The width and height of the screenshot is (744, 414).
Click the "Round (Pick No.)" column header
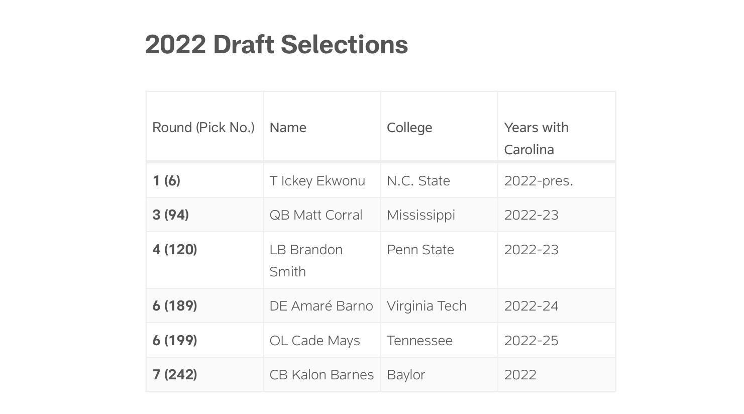[x=203, y=128]
